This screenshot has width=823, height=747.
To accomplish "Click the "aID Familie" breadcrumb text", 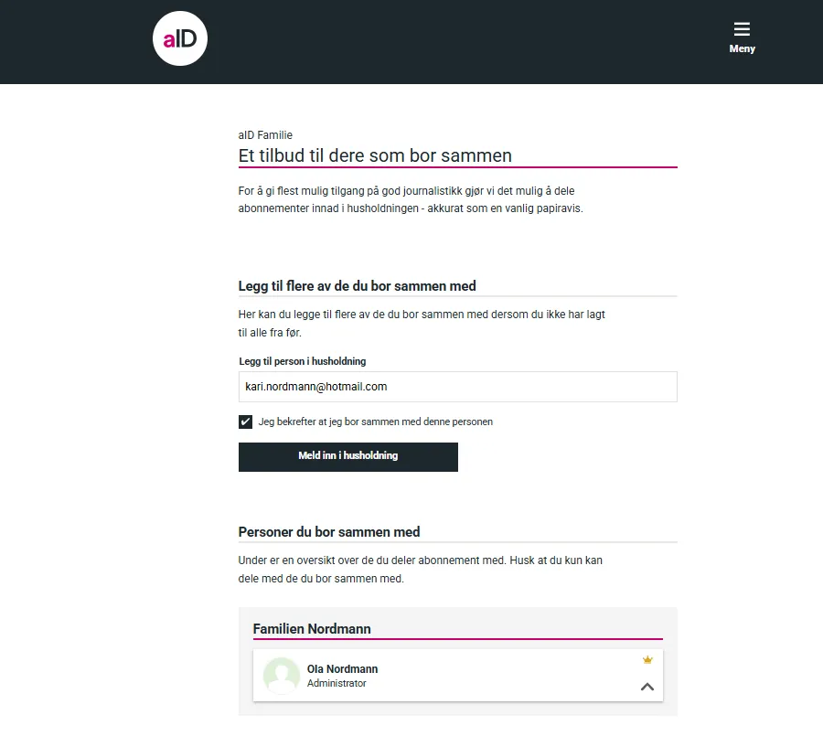I will [265, 135].
